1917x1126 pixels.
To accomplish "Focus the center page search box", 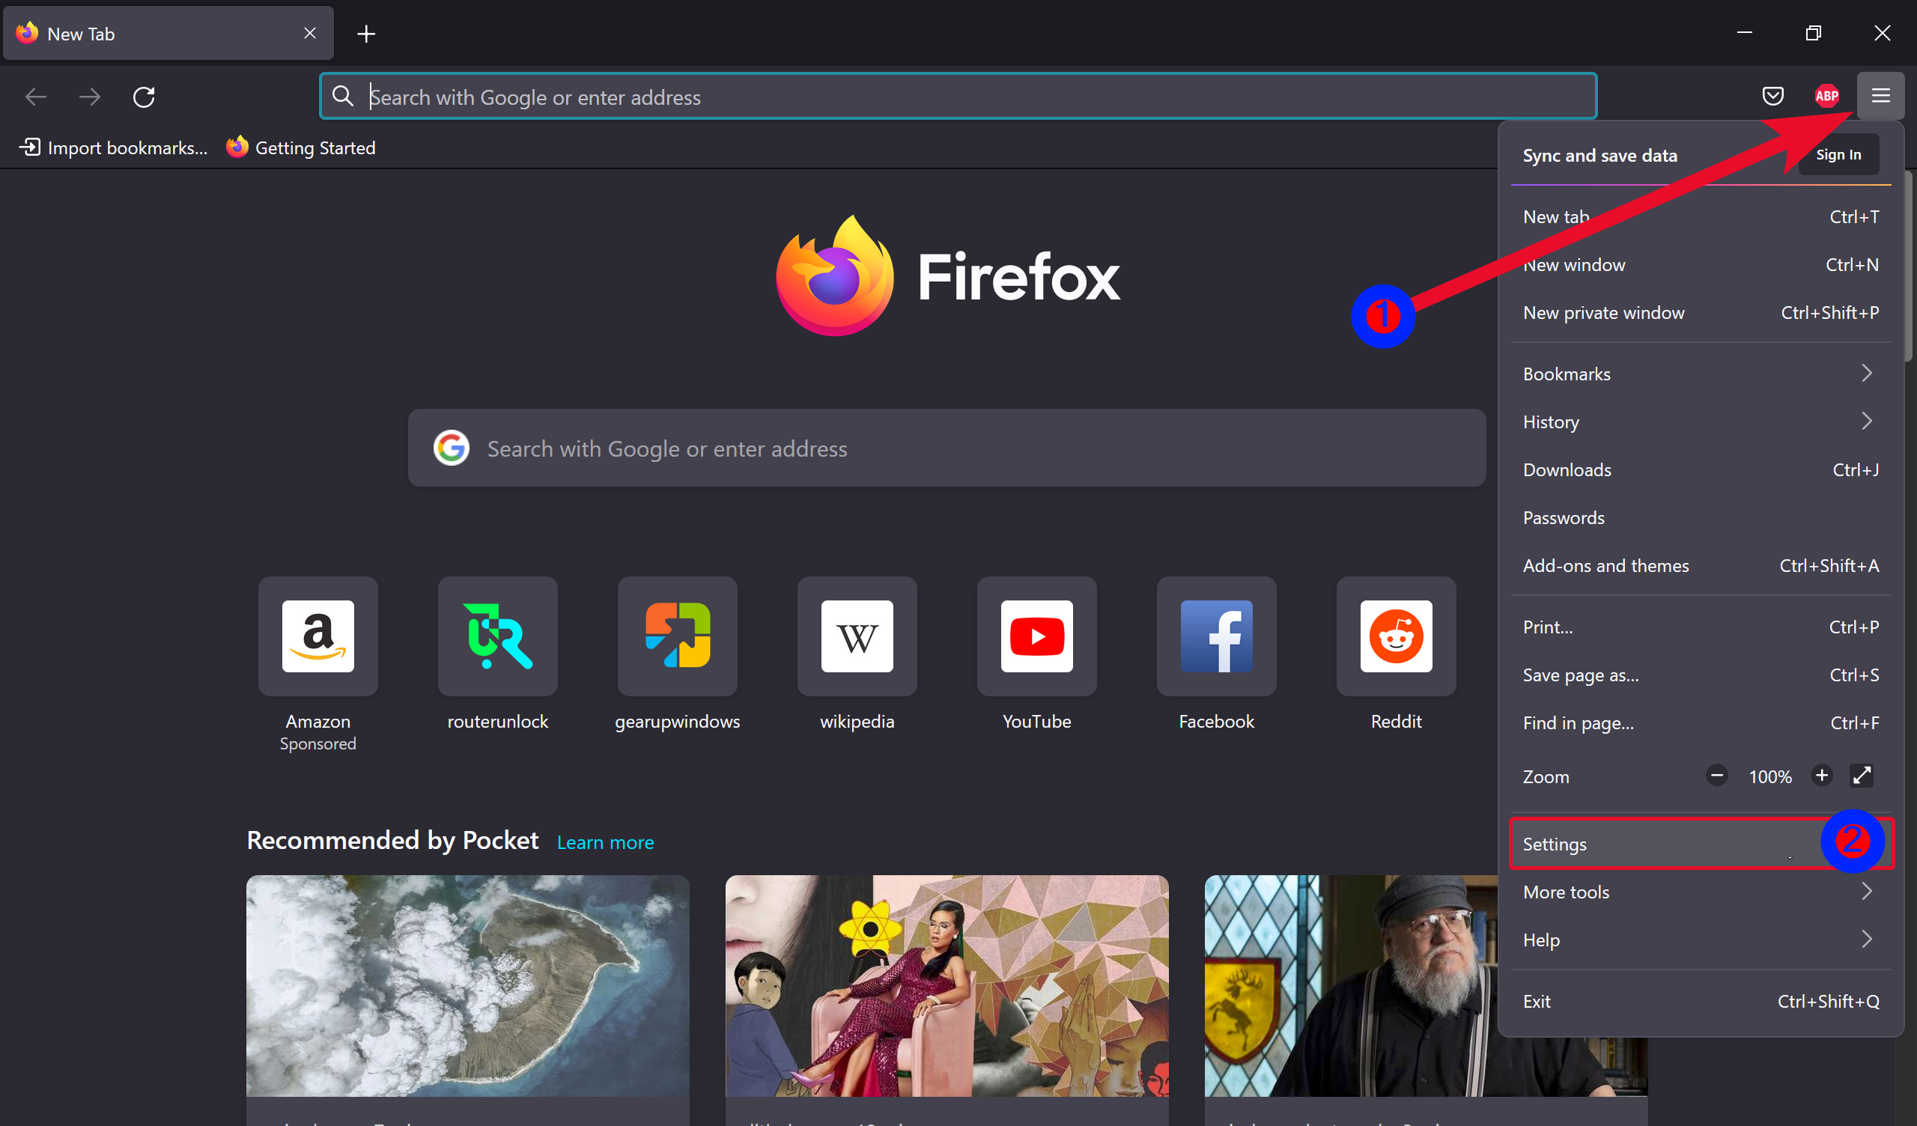I will pos(947,448).
